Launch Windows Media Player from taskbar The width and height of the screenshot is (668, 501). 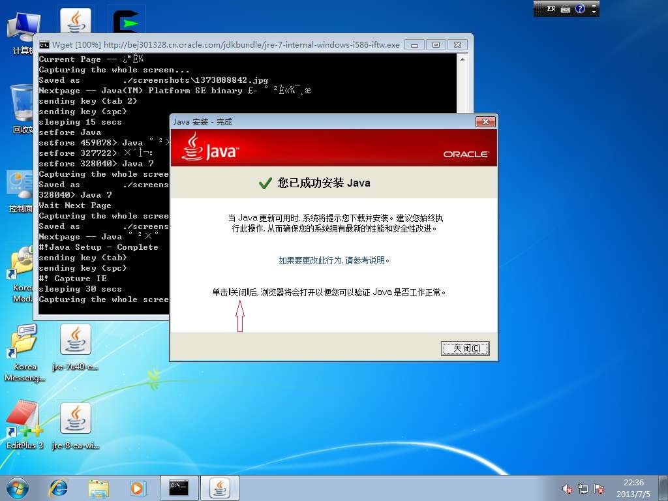[x=137, y=487]
